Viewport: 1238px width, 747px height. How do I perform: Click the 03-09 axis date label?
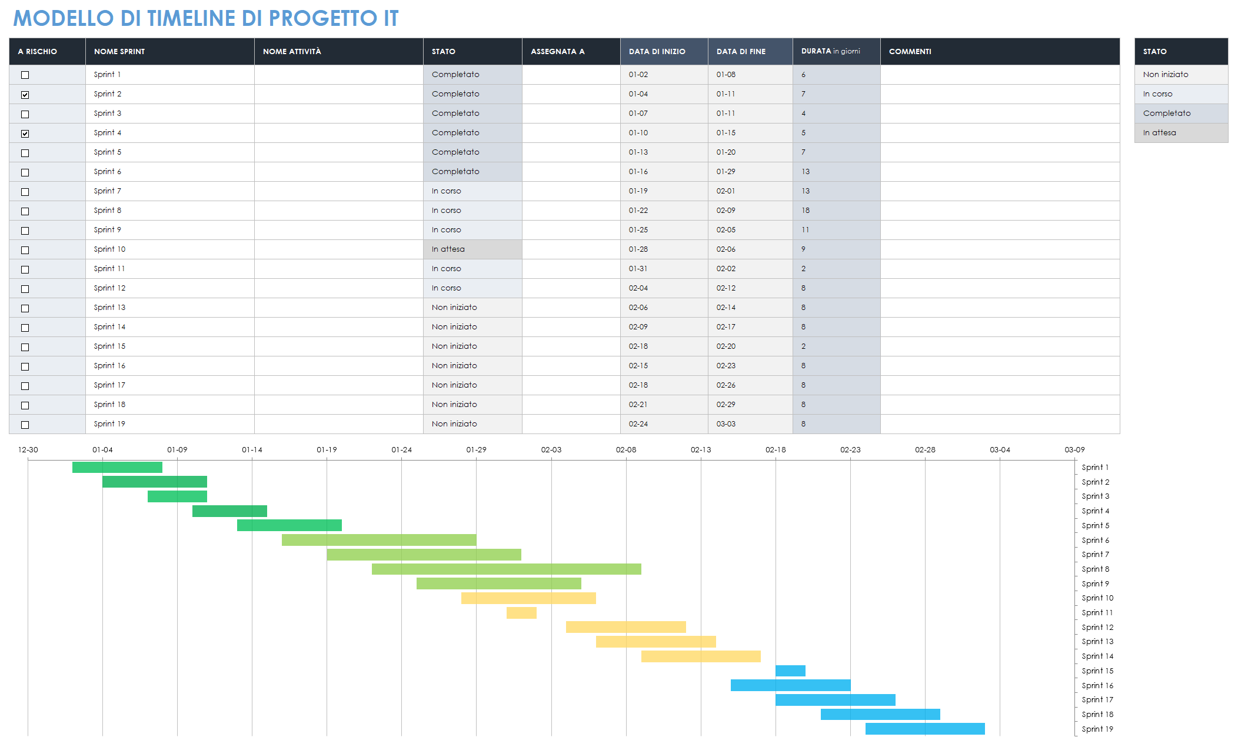tap(1074, 450)
